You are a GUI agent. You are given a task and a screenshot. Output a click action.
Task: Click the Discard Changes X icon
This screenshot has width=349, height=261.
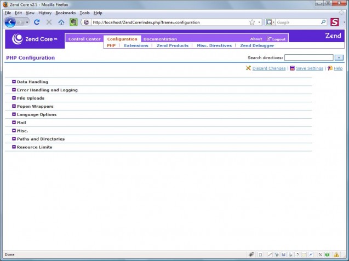pyautogui.click(x=248, y=68)
